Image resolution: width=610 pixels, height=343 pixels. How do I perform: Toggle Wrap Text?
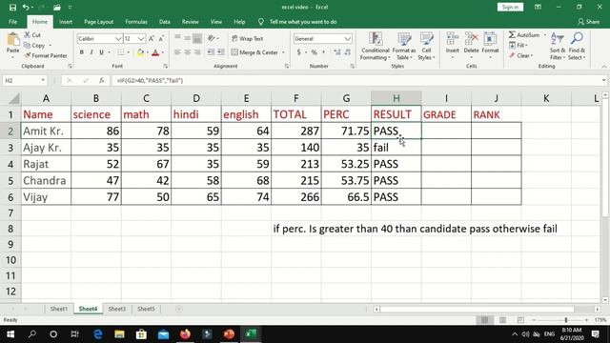tap(248, 38)
